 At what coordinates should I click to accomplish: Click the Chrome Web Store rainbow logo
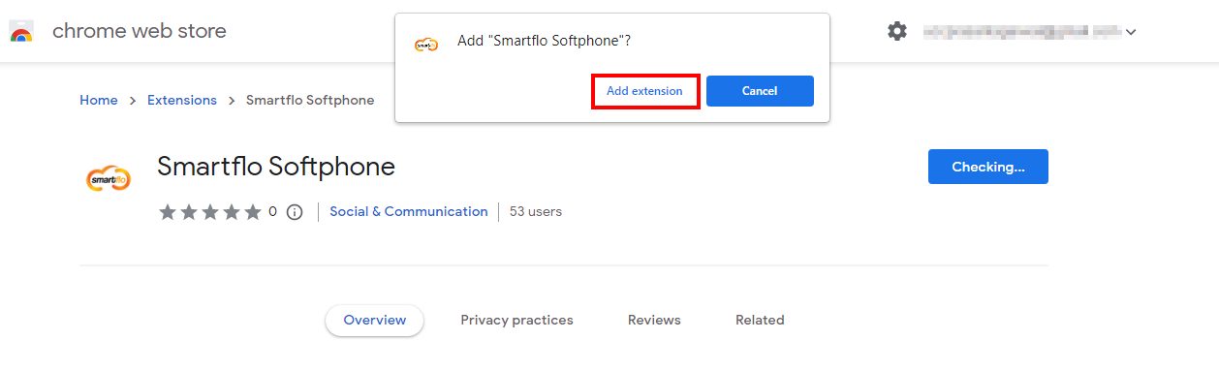[x=21, y=32]
